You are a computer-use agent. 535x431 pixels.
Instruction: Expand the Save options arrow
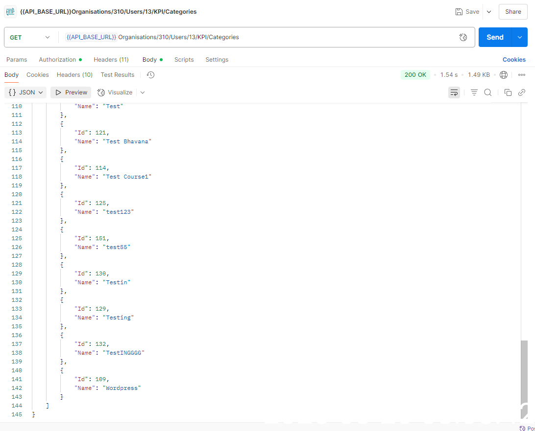489,12
